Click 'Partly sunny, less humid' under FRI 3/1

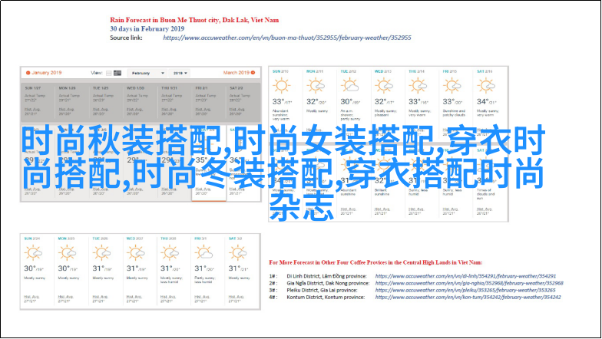[203, 280]
